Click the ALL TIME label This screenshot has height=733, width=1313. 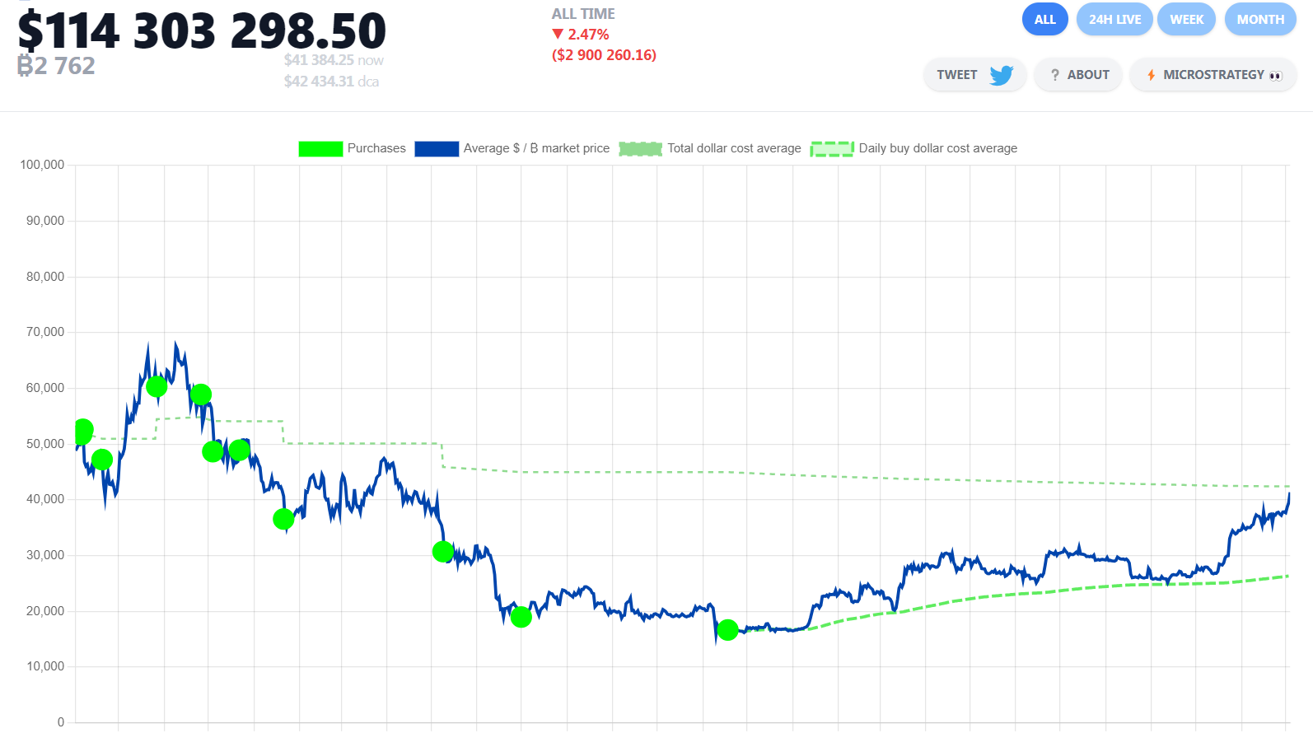(x=583, y=14)
